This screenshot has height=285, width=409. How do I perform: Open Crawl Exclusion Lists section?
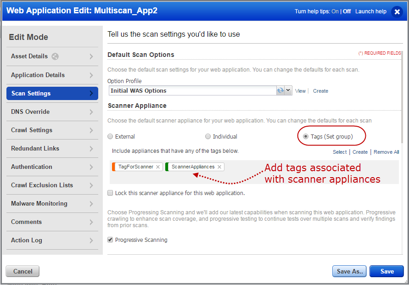(52, 185)
